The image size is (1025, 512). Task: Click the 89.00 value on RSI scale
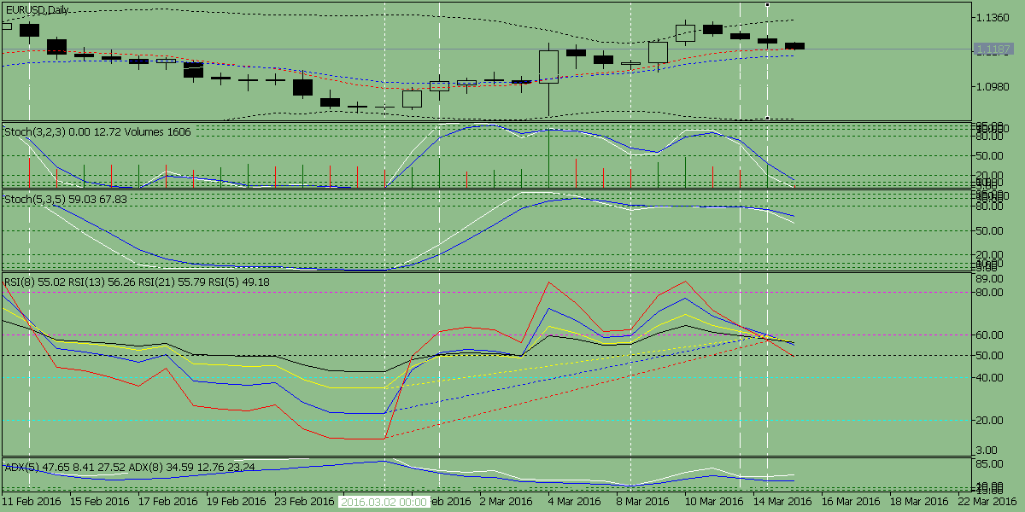991,279
